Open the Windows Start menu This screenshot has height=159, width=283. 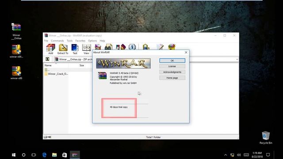pos(14,155)
